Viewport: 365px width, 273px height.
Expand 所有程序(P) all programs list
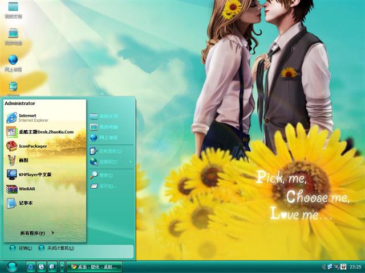[x=36, y=233]
